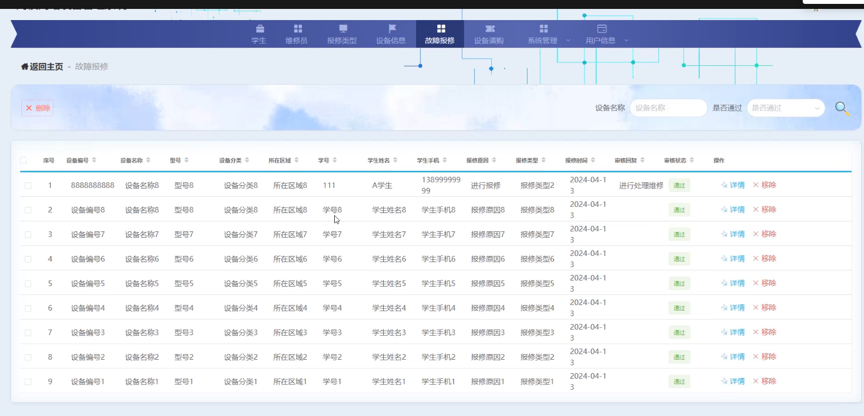Viewport: 864px width, 416px height.
Task: Open 详情 for the 设备编号5 row
Action: (x=733, y=283)
